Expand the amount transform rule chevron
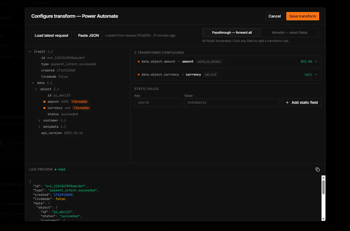350x231 pixels. tap(316, 62)
